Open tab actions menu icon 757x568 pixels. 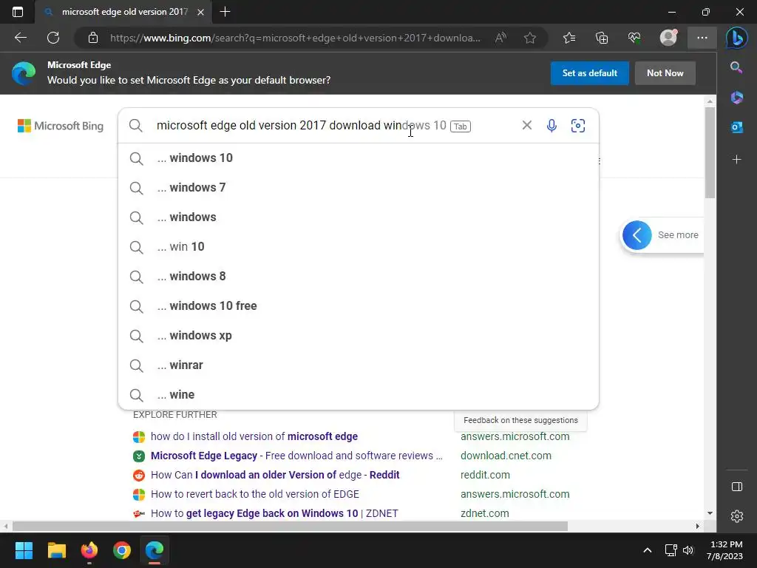pyautogui.click(x=18, y=12)
